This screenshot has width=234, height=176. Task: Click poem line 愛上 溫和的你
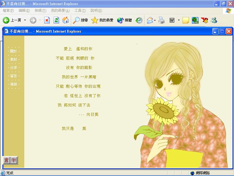[x=78, y=49]
